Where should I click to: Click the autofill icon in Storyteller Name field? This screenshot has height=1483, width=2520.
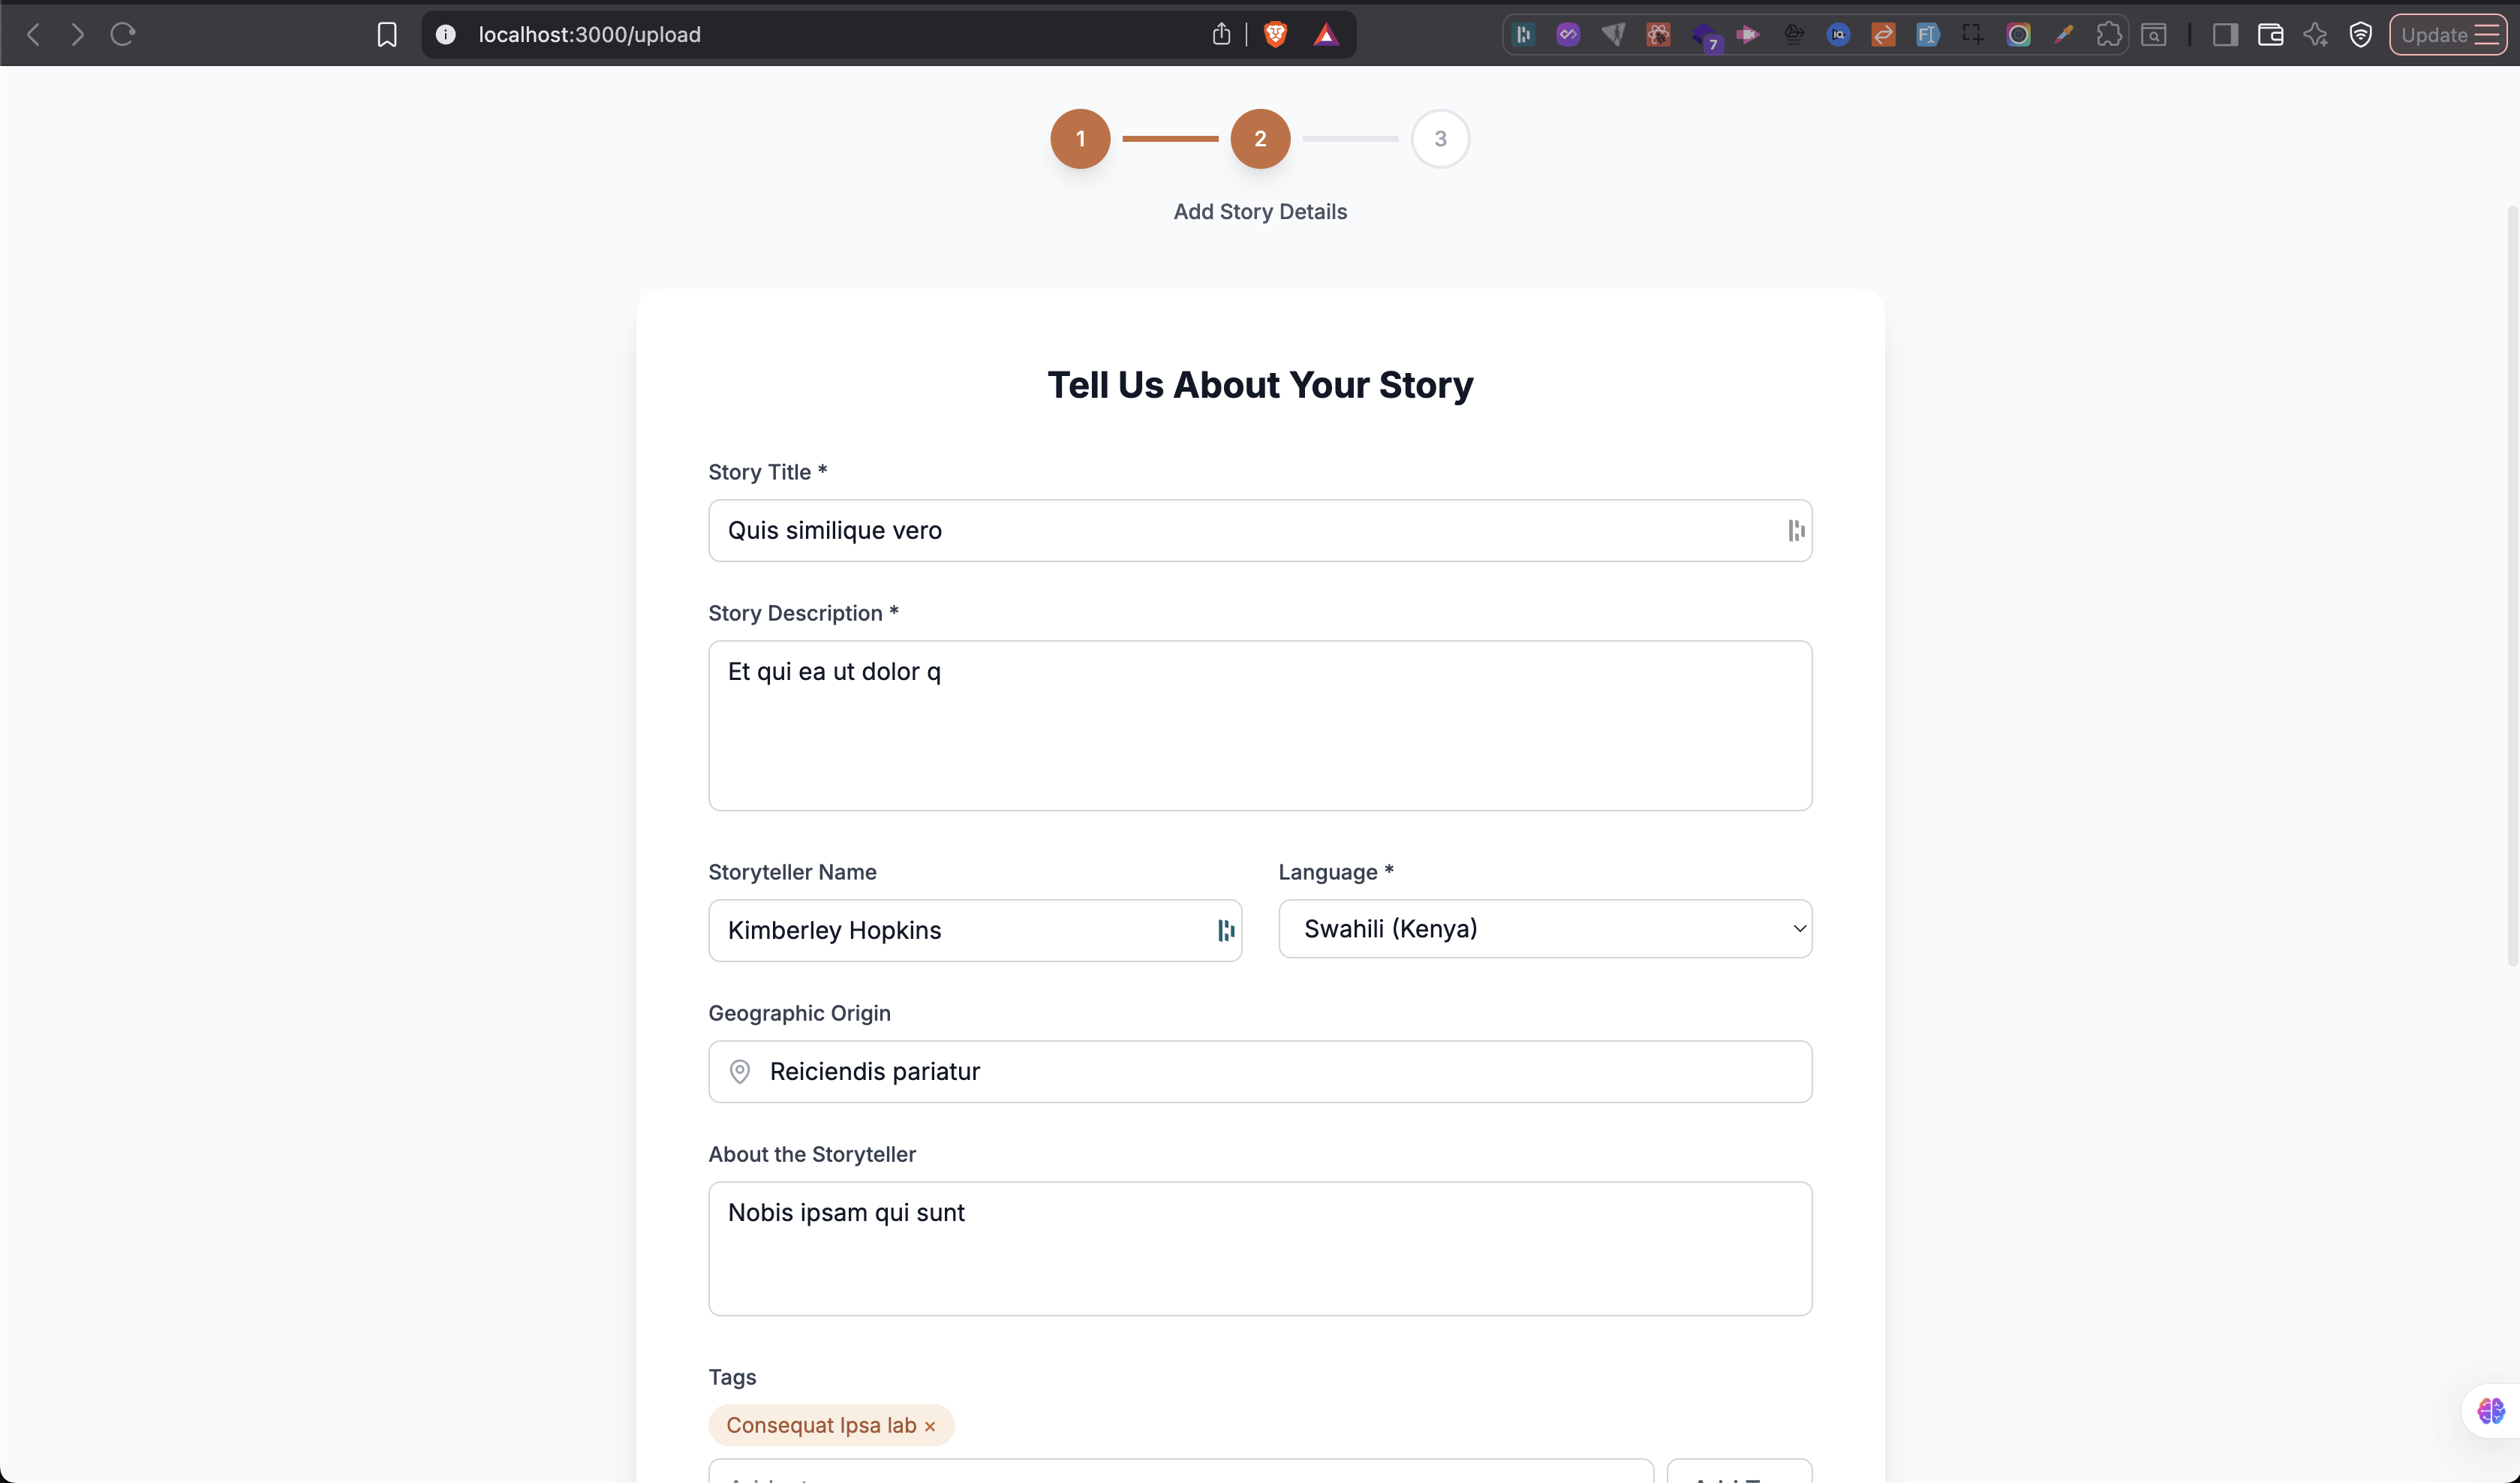click(x=1225, y=930)
